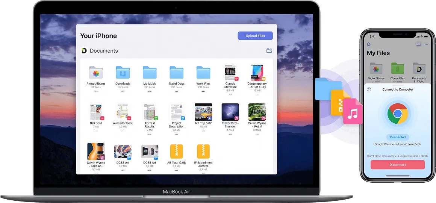Screen dimensions: 436x203
Task: Open more options under Bali Bowl
Action: (x=96, y=131)
